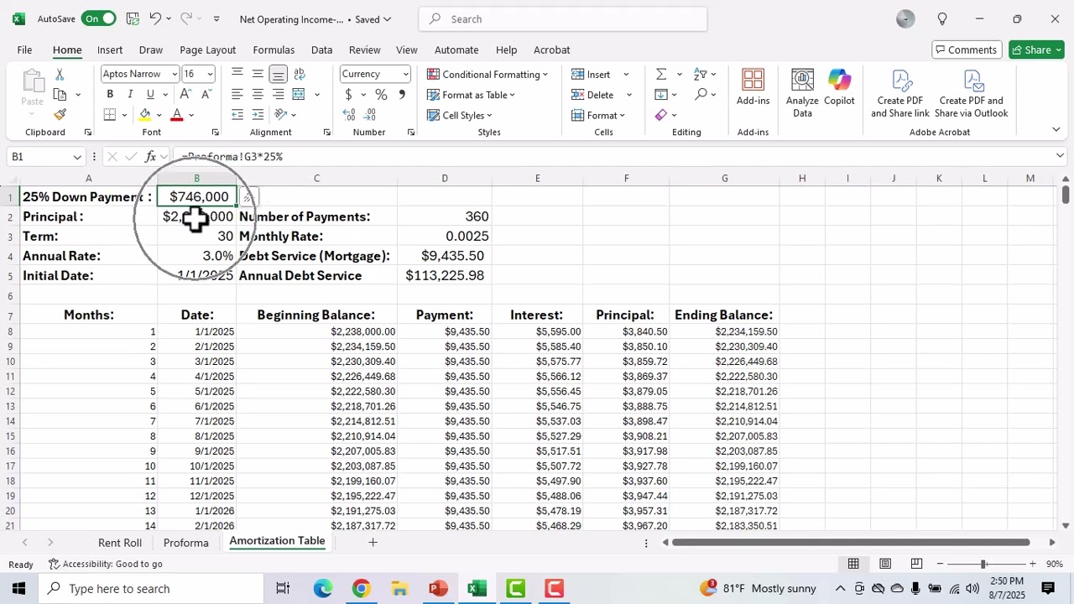
Task: Apply cell borders icon
Action: [x=110, y=115]
